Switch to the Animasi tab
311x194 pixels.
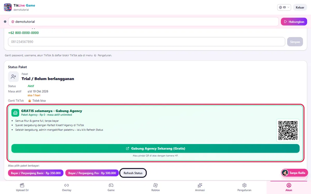coord(200,188)
